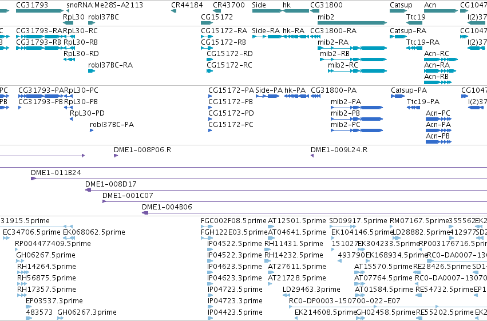The image size is (487, 321).
Task: Open the AT07764.5prime EST
Action: tap(359, 284)
